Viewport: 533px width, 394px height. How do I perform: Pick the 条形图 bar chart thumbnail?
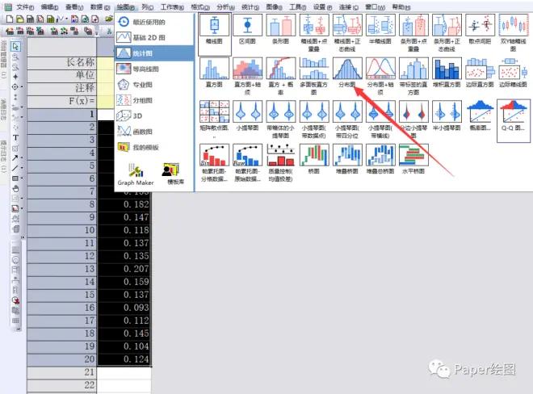tap(281, 30)
